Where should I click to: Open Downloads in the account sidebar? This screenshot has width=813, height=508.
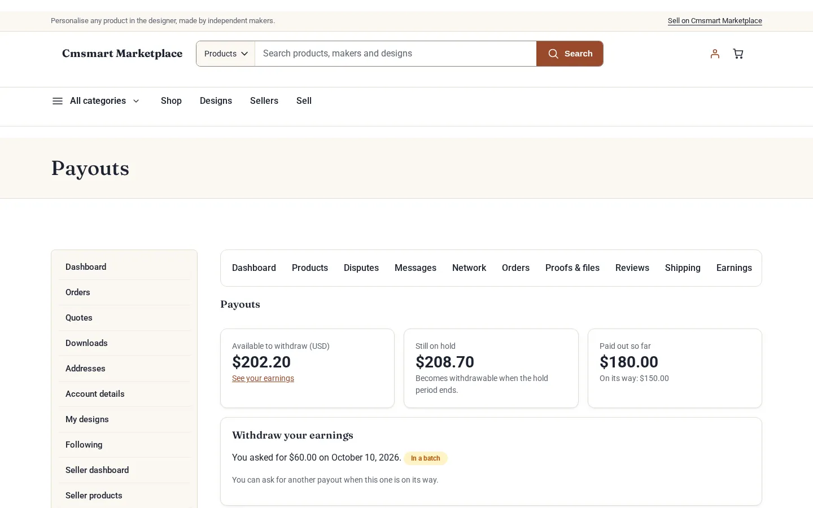[124, 343]
